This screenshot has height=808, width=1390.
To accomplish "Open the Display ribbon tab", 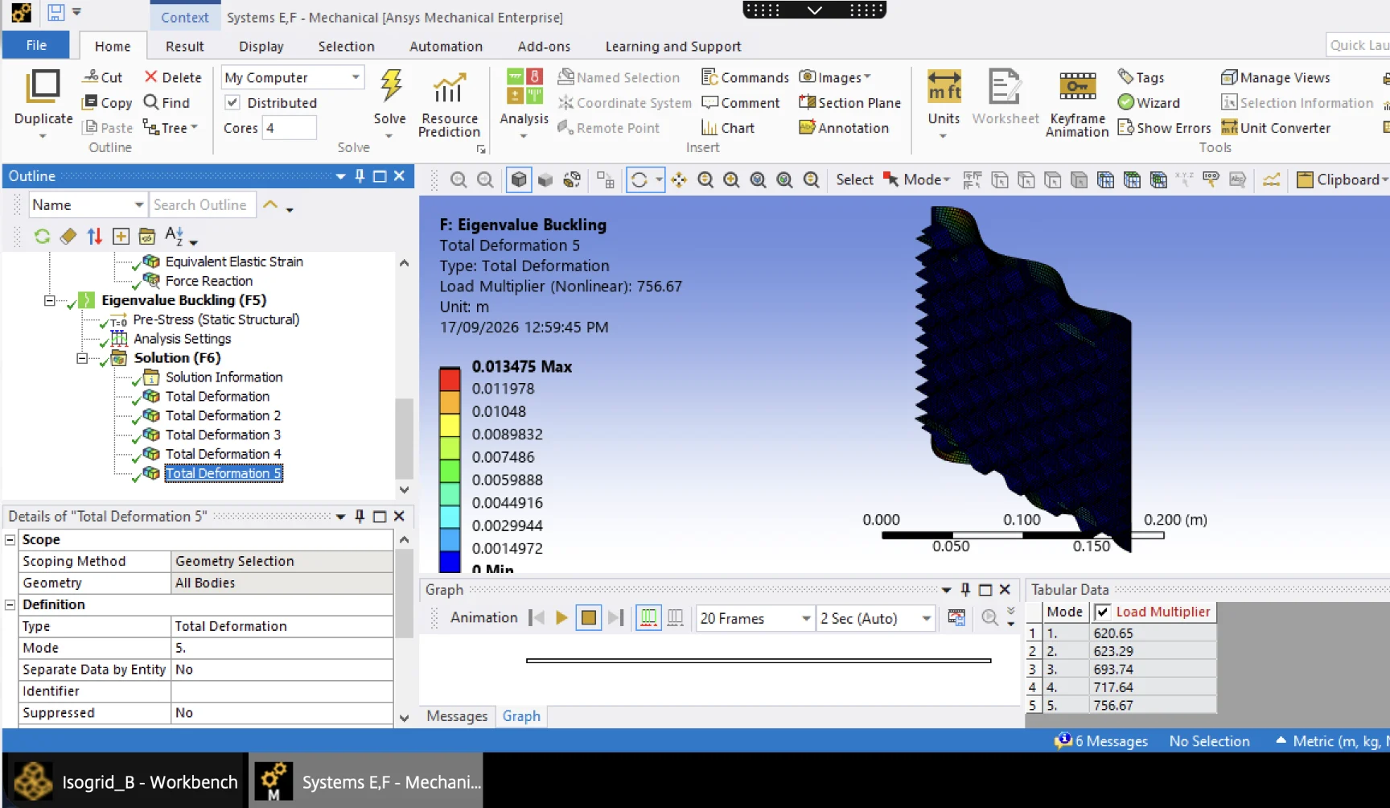I will [261, 46].
